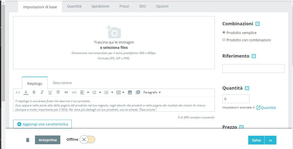
Task: Select the Descrizione editor tab
Action: tap(62, 83)
